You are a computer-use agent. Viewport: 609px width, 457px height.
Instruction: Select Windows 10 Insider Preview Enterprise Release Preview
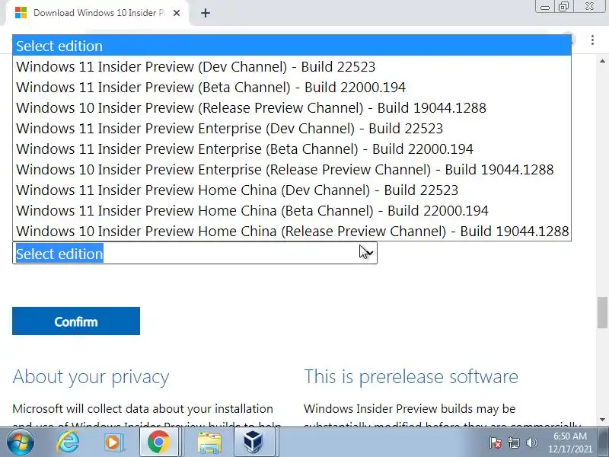click(x=292, y=169)
